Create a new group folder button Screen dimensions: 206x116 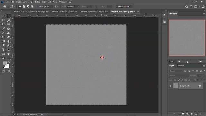pyautogui.click(x=192, y=114)
